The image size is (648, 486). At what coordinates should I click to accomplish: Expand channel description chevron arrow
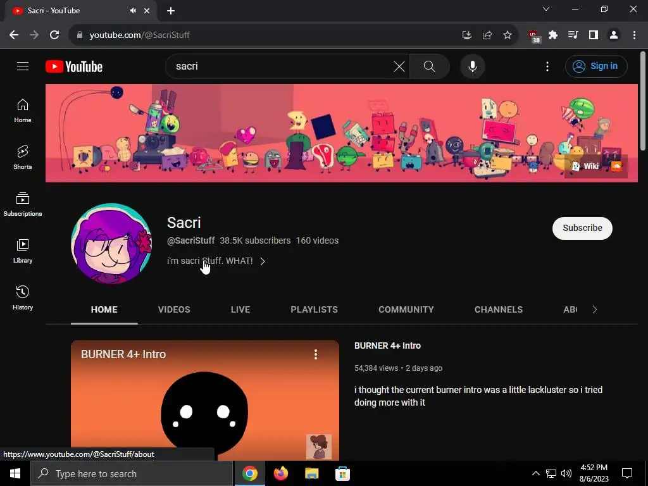click(263, 261)
